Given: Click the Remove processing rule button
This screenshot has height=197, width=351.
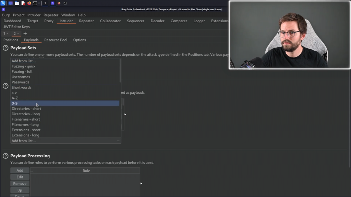Looking at the screenshot, I should tap(20, 184).
